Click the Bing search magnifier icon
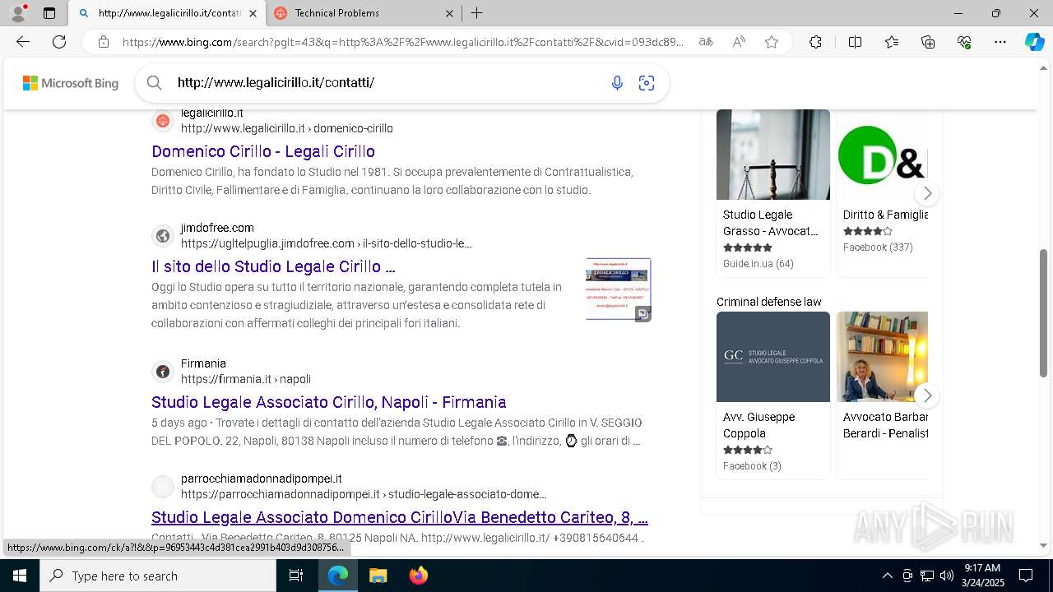The image size is (1053, 592). click(x=154, y=82)
